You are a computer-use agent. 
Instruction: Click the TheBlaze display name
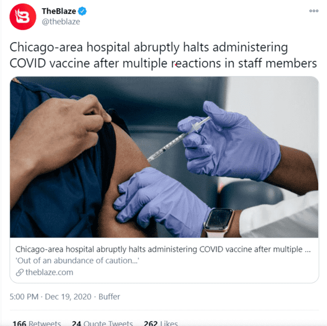(x=59, y=11)
